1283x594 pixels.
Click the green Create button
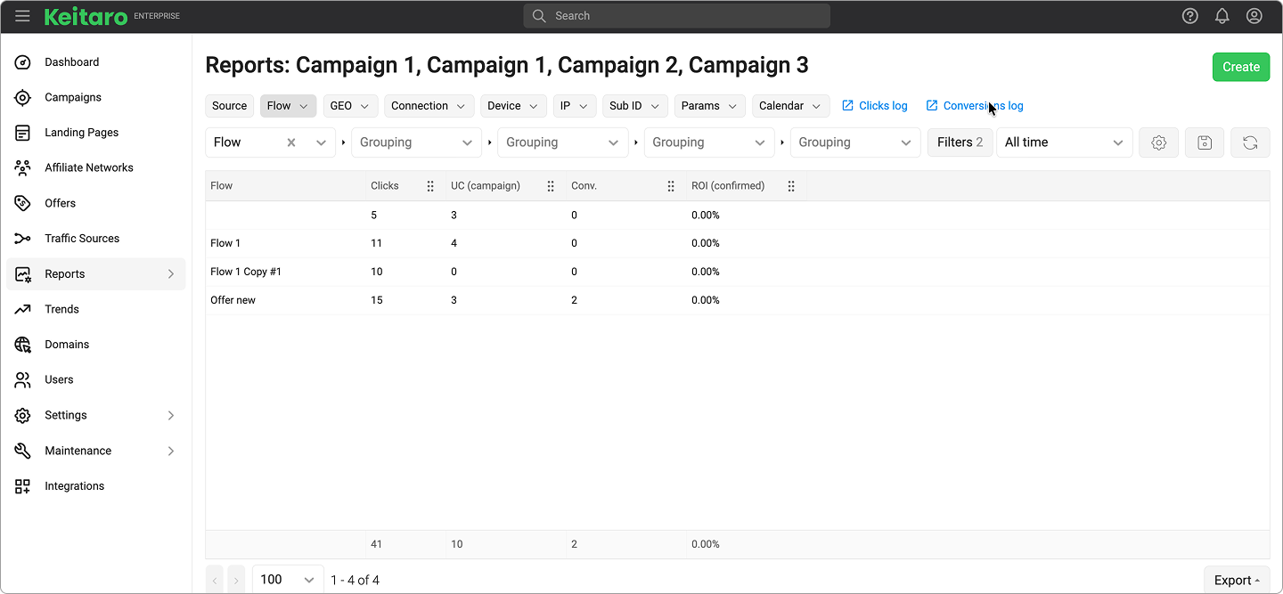[x=1240, y=67]
